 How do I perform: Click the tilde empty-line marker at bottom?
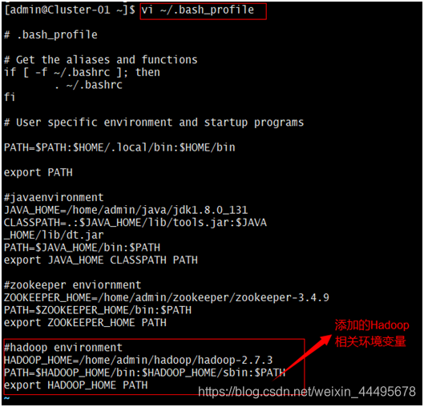tap(6, 398)
